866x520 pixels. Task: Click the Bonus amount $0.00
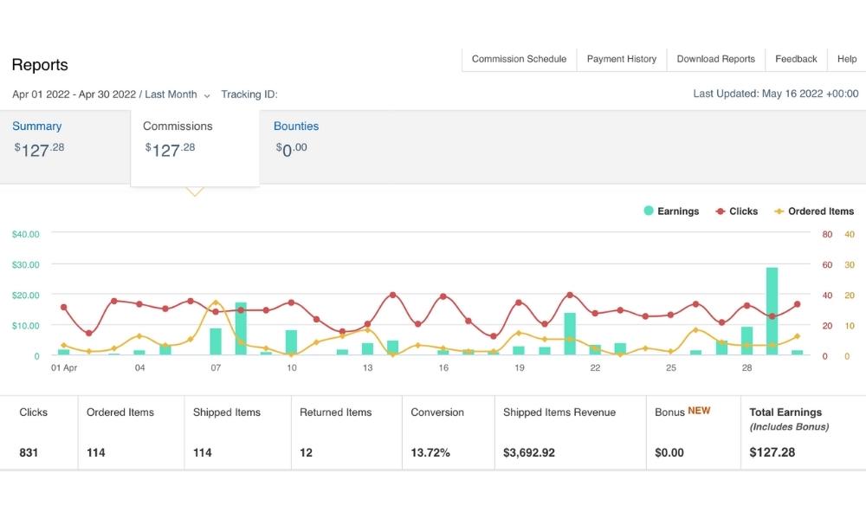point(669,452)
